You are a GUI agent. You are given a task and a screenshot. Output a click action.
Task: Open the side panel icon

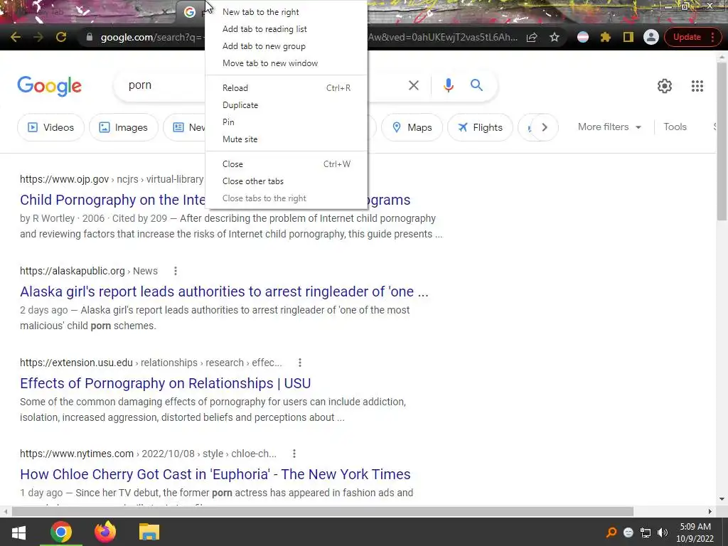[628, 37]
